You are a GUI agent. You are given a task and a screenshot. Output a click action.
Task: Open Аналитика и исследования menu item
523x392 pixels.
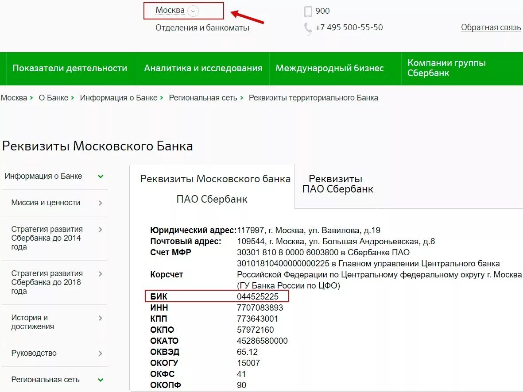click(203, 68)
